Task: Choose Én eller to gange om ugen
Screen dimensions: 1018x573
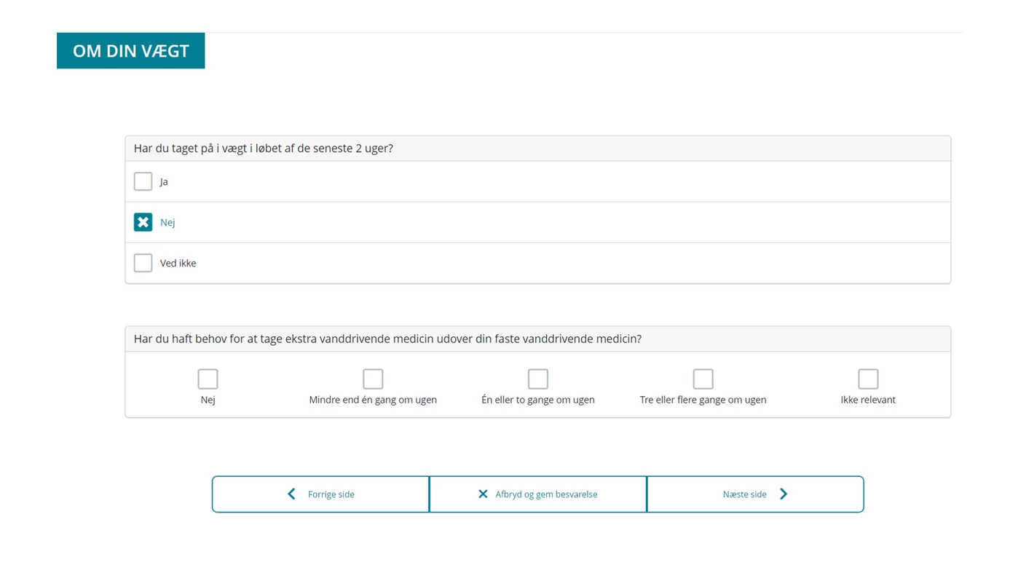Action: coord(538,379)
